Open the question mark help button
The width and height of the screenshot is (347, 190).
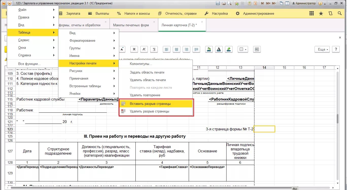336,49
